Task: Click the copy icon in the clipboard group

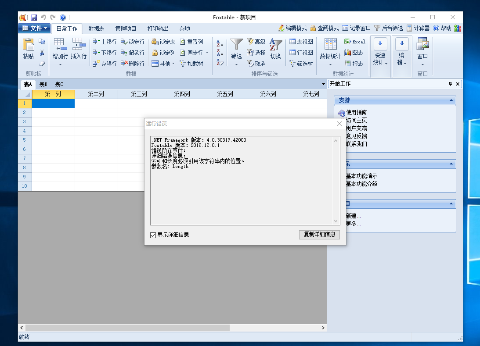Action: click(x=42, y=42)
